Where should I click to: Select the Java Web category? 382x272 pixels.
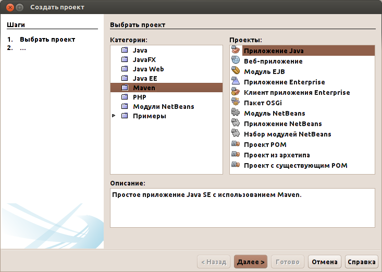pos(149,69)
